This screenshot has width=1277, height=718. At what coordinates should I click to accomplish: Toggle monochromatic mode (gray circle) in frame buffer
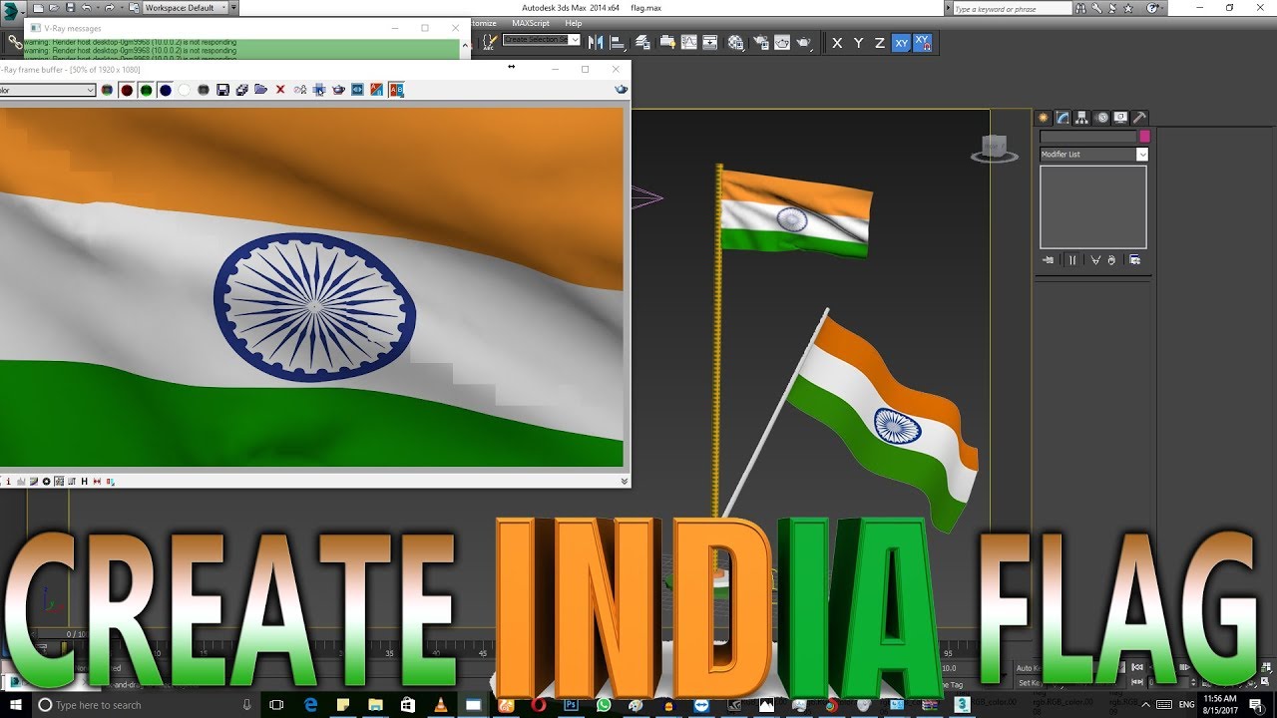click(204, 90)
